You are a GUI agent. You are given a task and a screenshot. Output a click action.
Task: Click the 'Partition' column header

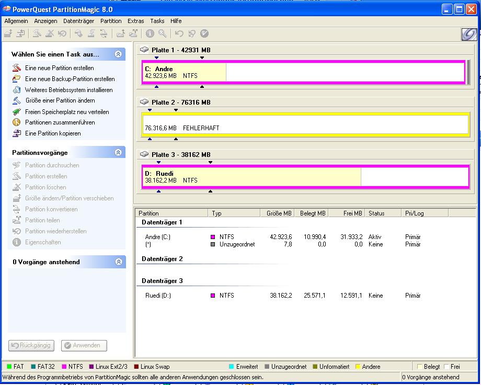point(172,213)
